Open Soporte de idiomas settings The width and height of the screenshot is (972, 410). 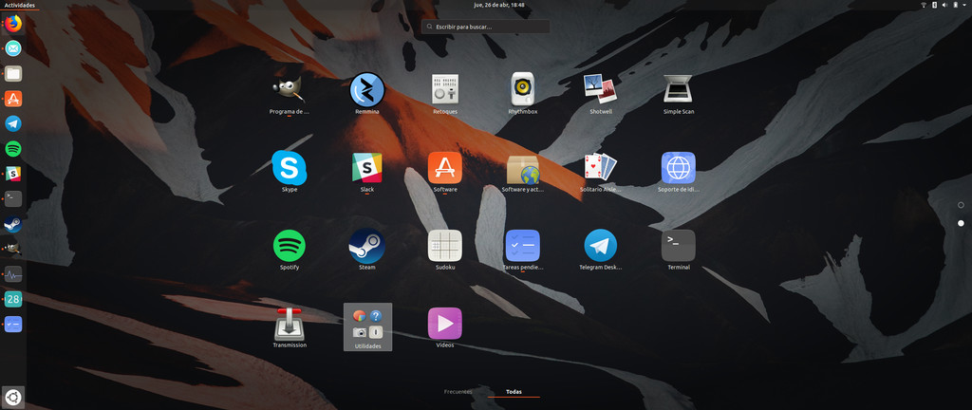[678, 168]
